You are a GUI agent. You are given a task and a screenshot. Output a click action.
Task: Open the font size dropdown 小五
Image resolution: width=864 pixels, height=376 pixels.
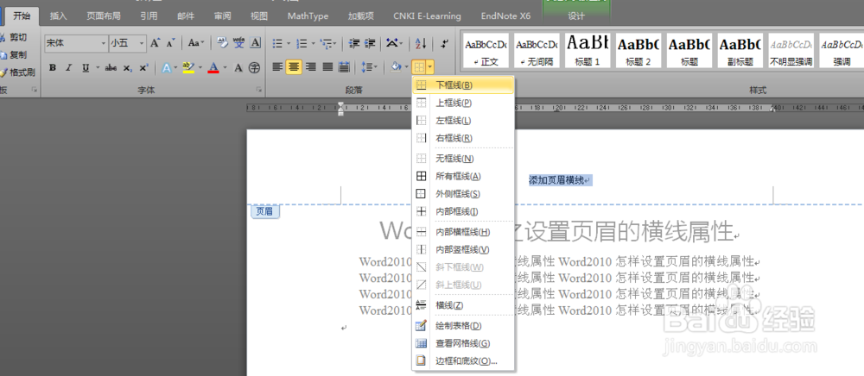pyautogui.click(x=143, y=43)
